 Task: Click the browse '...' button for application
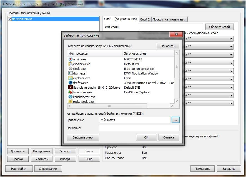tap(175, 120)
